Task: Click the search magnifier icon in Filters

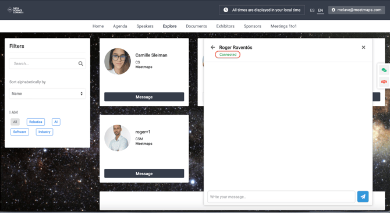Action: (80, 63)
